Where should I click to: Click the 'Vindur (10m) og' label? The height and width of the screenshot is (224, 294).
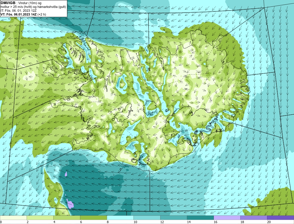30,3
